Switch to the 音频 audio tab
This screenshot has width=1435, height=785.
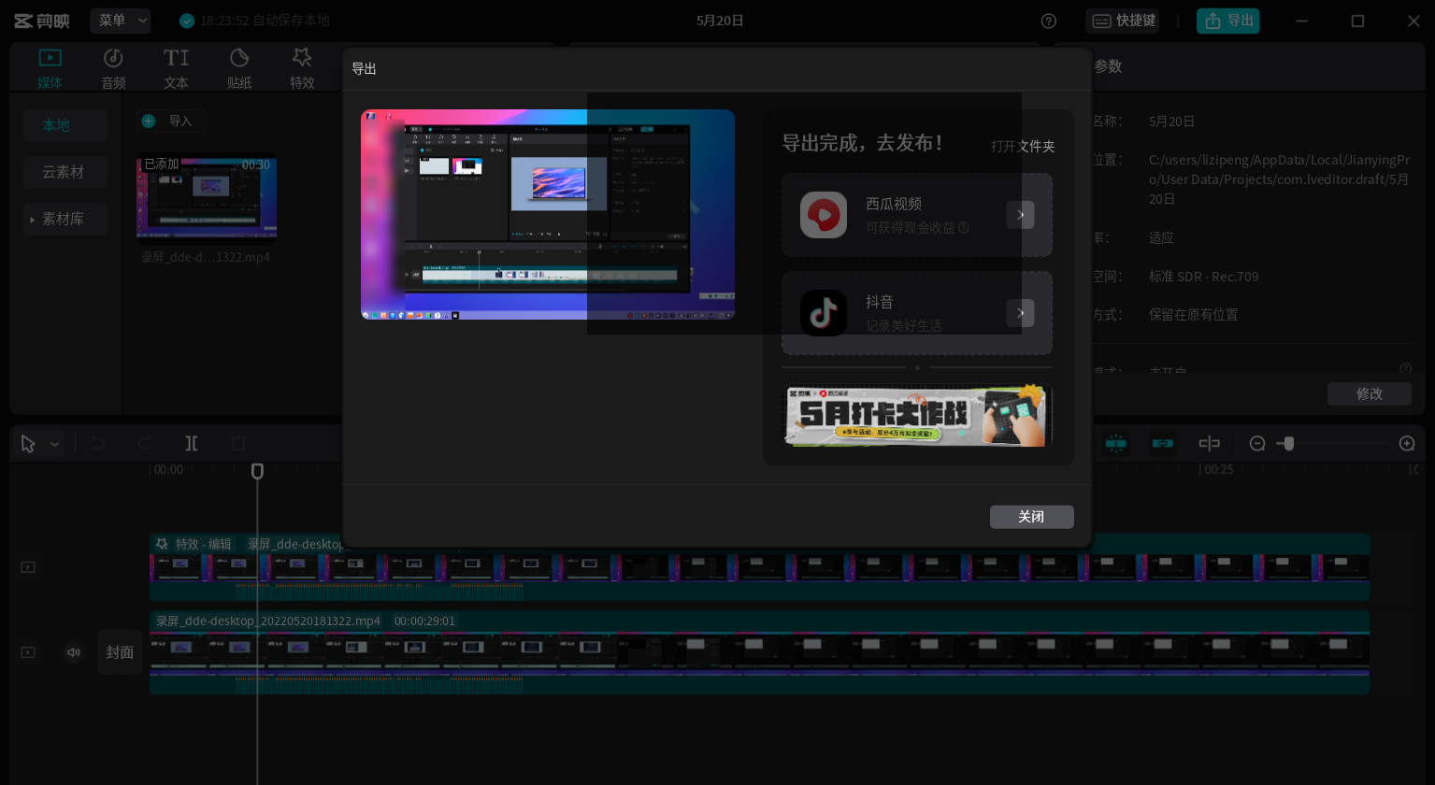[x=113, y=68]
